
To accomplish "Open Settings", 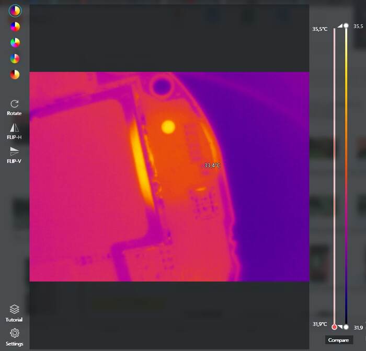I will point(15,336).
